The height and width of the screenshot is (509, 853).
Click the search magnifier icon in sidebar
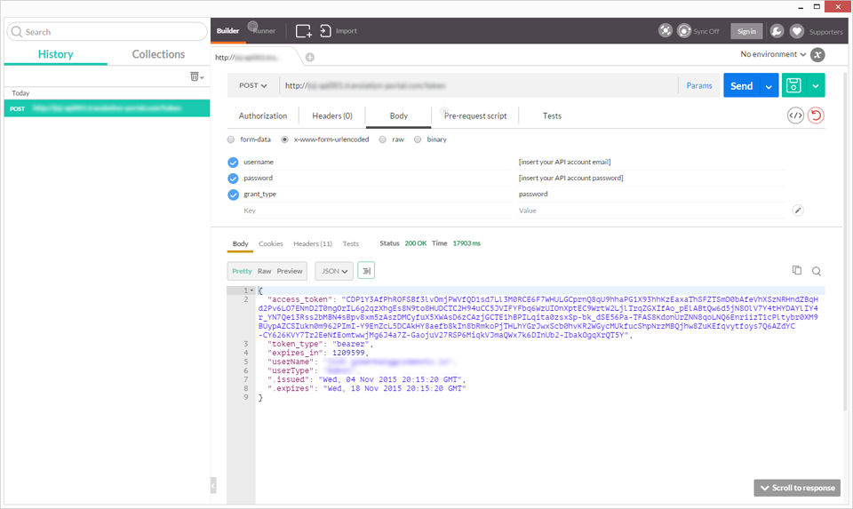(17, 32)
